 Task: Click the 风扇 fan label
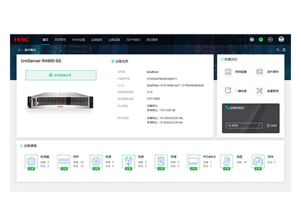(x=108, y=156)
